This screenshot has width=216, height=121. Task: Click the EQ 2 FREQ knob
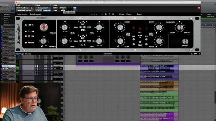tap(99, 41)
